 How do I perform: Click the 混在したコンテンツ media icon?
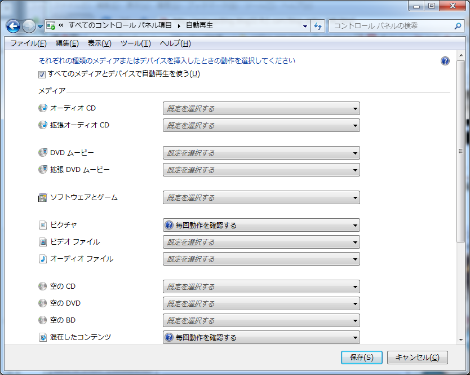(42, 337)
